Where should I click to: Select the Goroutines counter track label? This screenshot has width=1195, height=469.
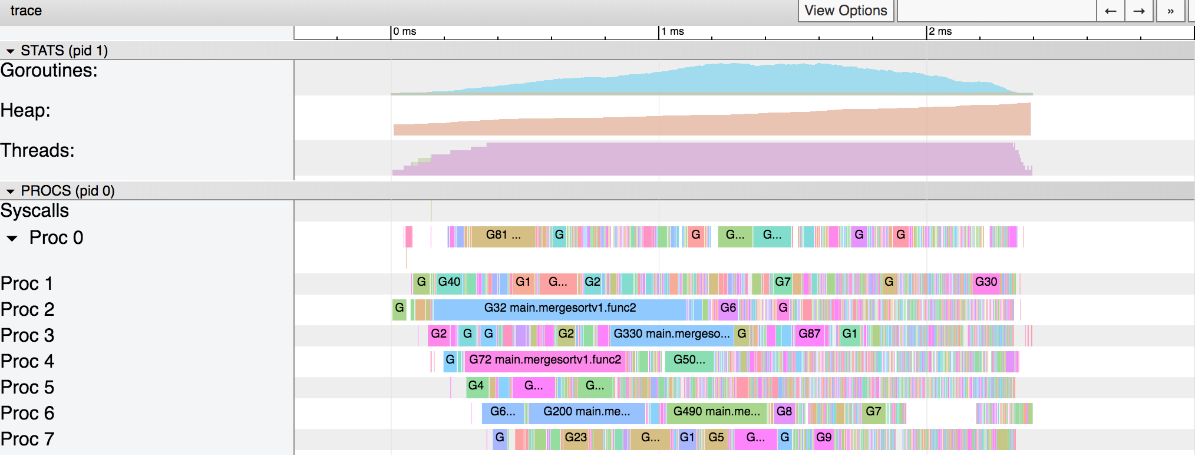coord(49,71)
